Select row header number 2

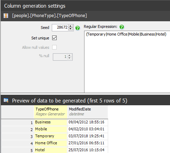(x=17, y=129)
